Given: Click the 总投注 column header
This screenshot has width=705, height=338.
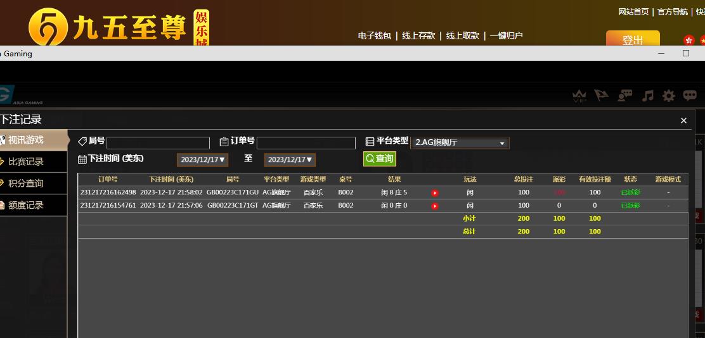Looking at the screenshot, I should pos(523,179).
